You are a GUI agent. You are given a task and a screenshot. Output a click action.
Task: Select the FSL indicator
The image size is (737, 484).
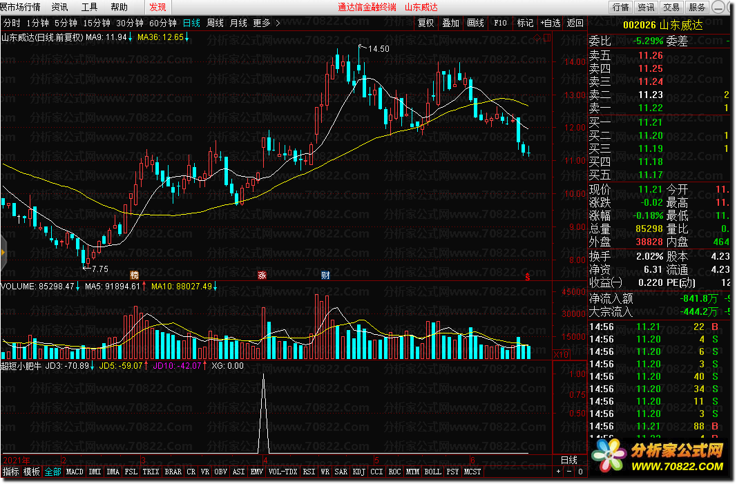(x=131, y=472)
